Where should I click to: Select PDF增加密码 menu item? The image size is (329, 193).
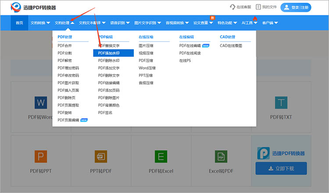point(68,68)
